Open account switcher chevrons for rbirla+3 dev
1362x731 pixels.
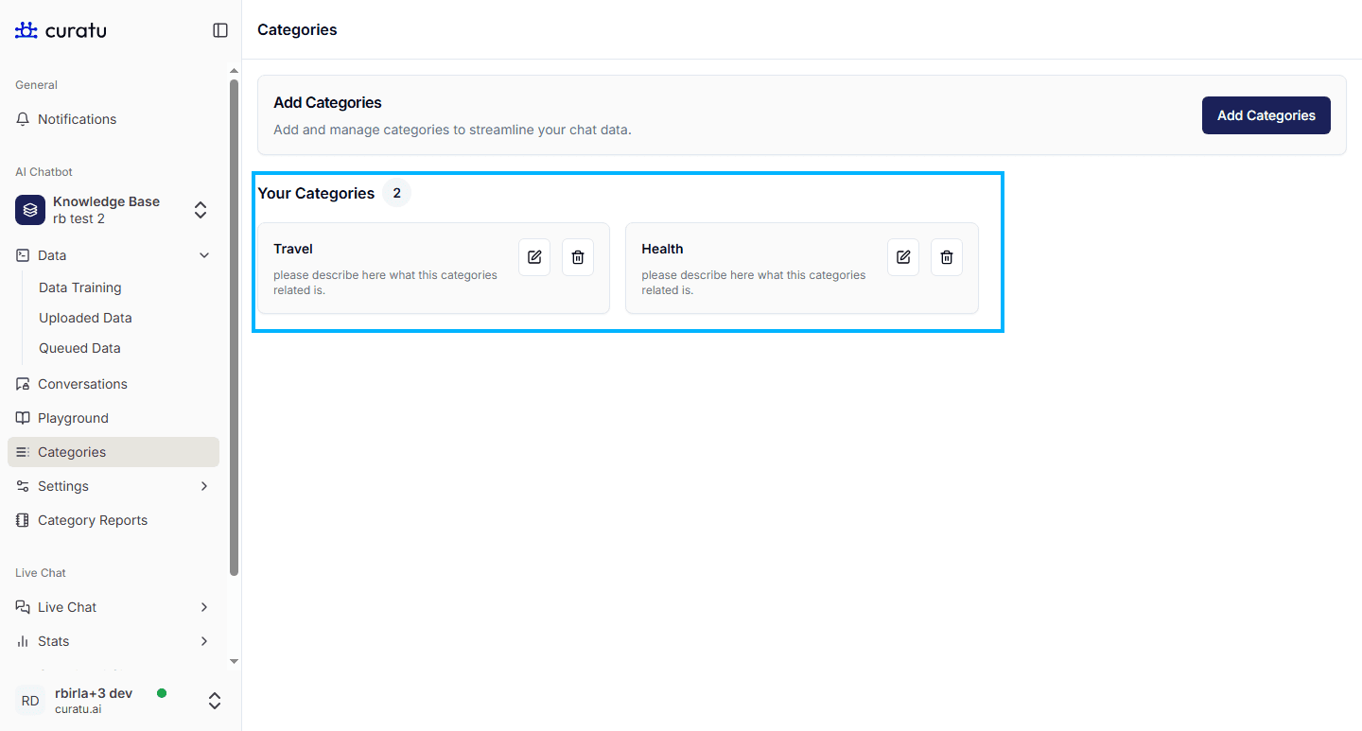point(215,701)
